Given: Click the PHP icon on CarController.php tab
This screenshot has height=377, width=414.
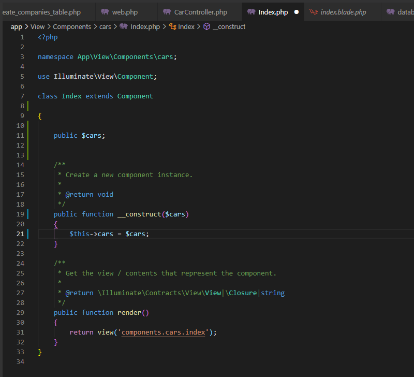Looking at the screenshot, I should [x=167, y=12].
